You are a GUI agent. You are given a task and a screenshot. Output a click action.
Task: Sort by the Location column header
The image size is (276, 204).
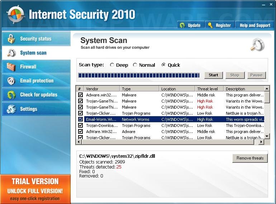pyautogui.click(x=177, y=89)
